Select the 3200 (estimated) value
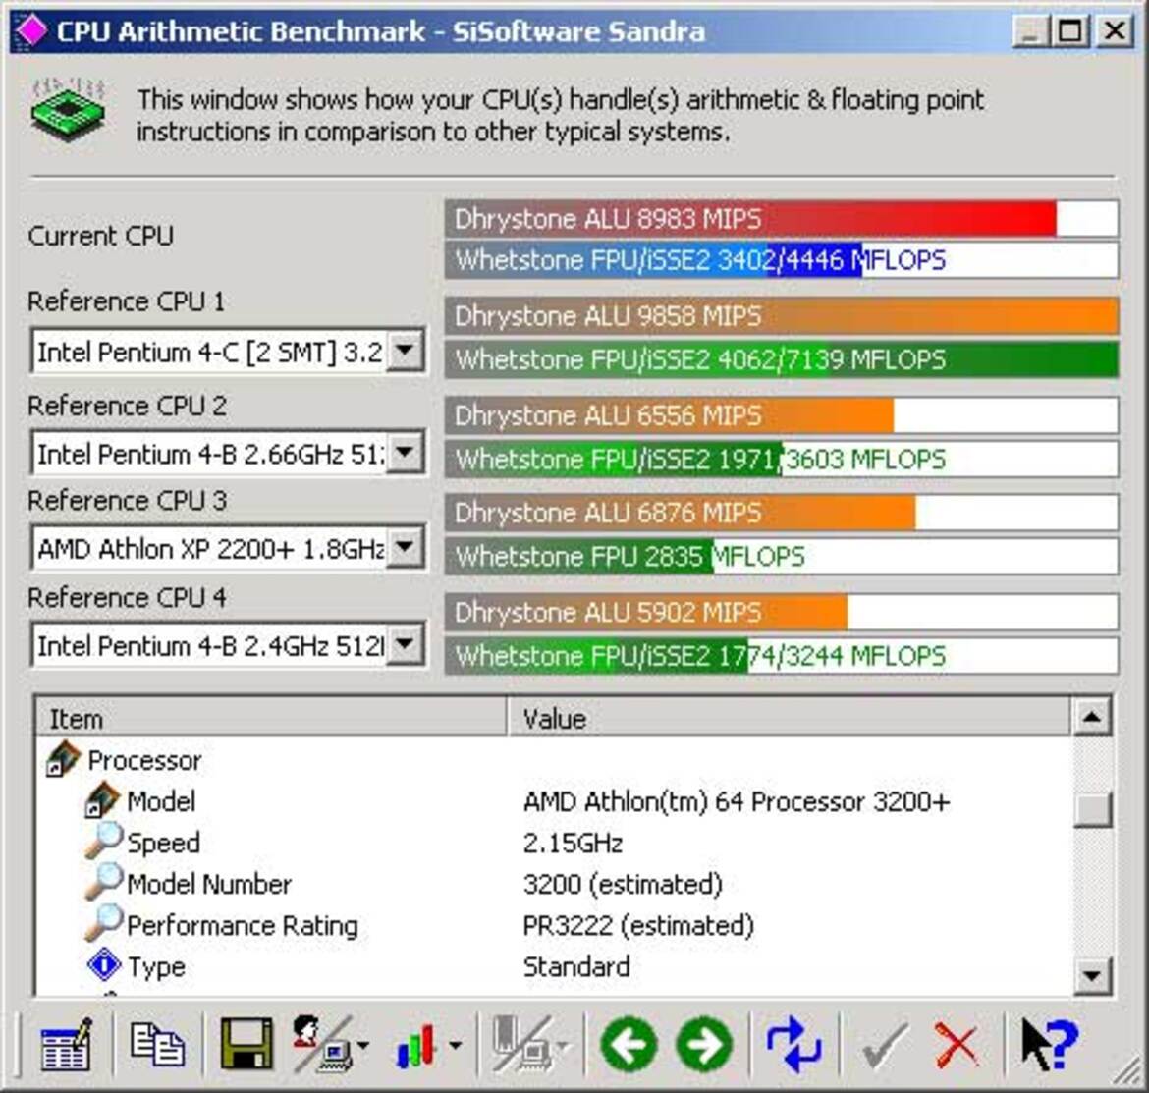 click(623, 884)
